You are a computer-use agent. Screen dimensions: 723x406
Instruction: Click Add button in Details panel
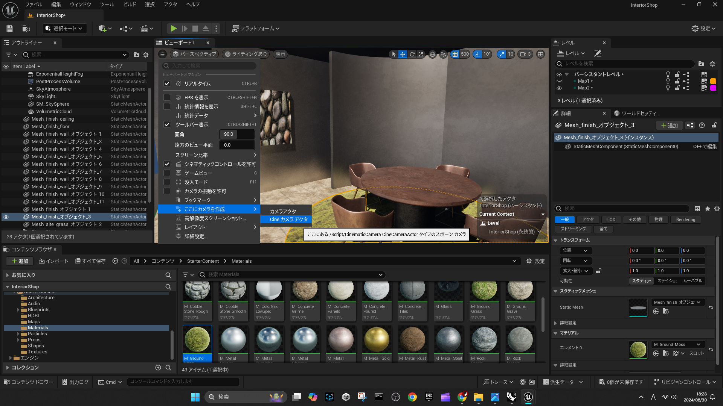pyautogui.click(x=669, y=125)
